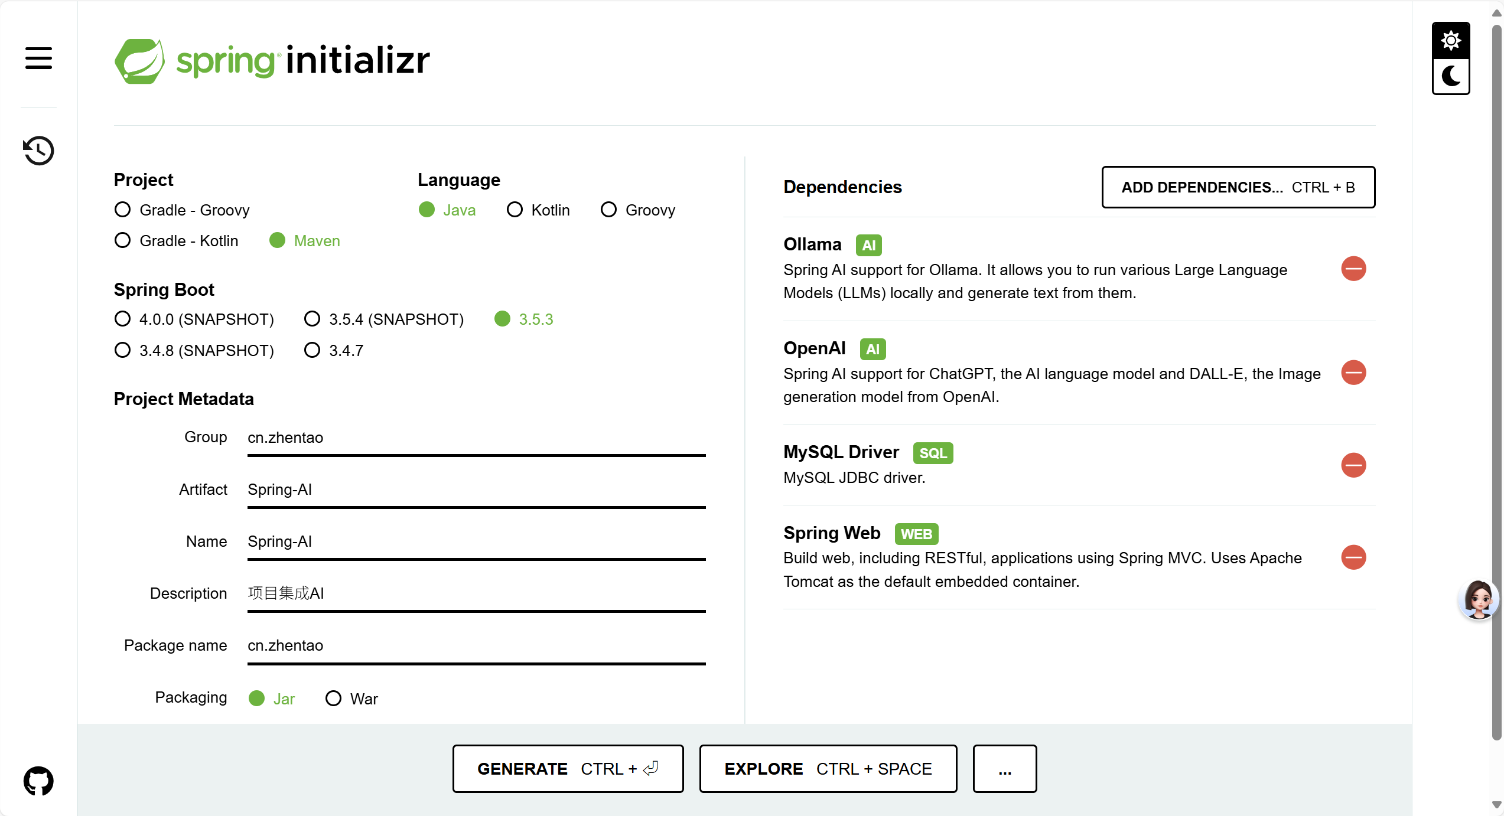Click the assistant avatar icon
The width and height of the screenshot is (1504, 816).
(1479, 599)
